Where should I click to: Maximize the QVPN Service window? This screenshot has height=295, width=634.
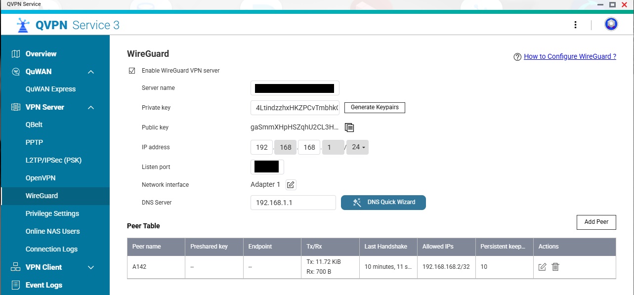click(x=612, y=4)
